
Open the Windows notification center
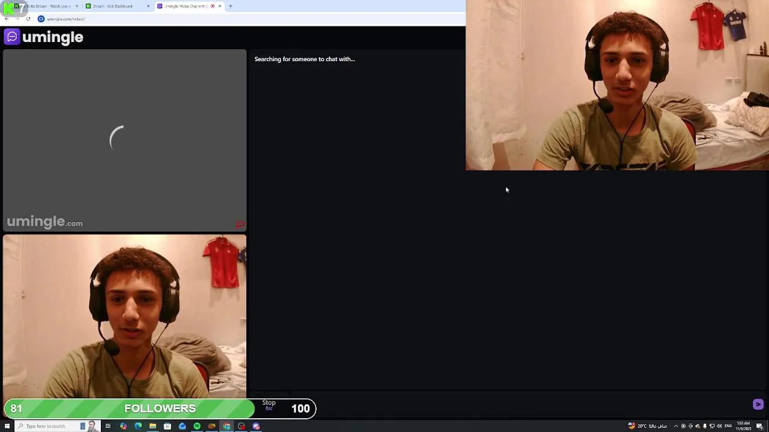point(759,426)
